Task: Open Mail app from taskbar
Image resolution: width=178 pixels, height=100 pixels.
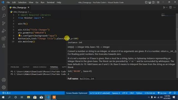Action: pyautogui.click(x=41, y=97)
